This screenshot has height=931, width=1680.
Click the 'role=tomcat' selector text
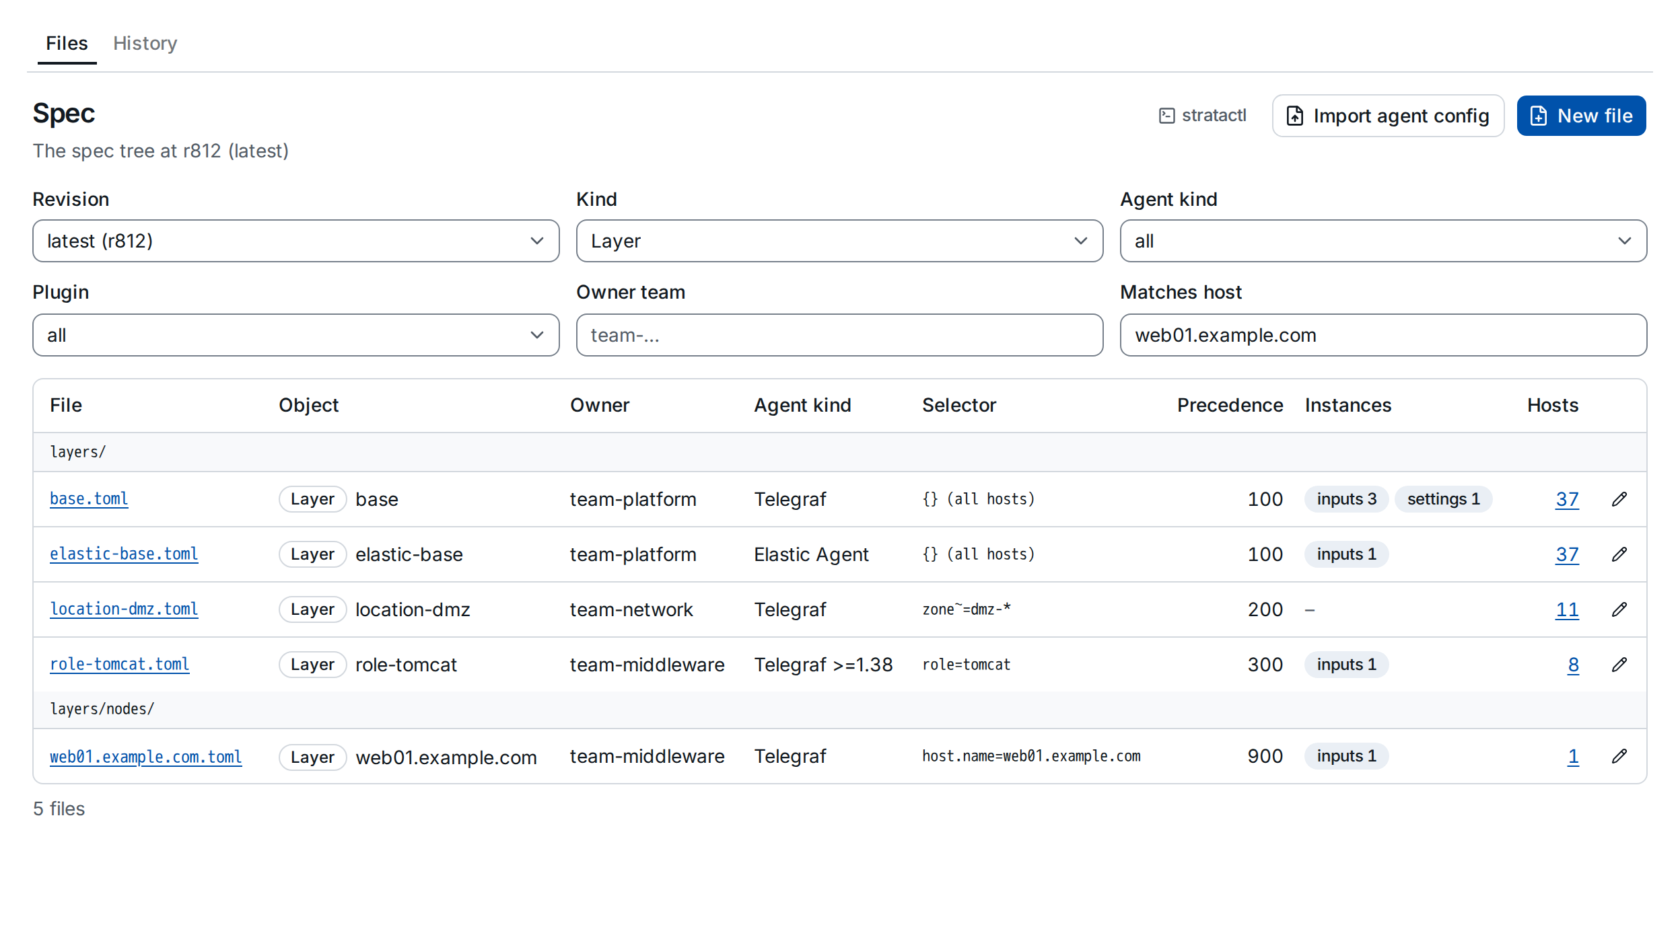click(966, 665)
